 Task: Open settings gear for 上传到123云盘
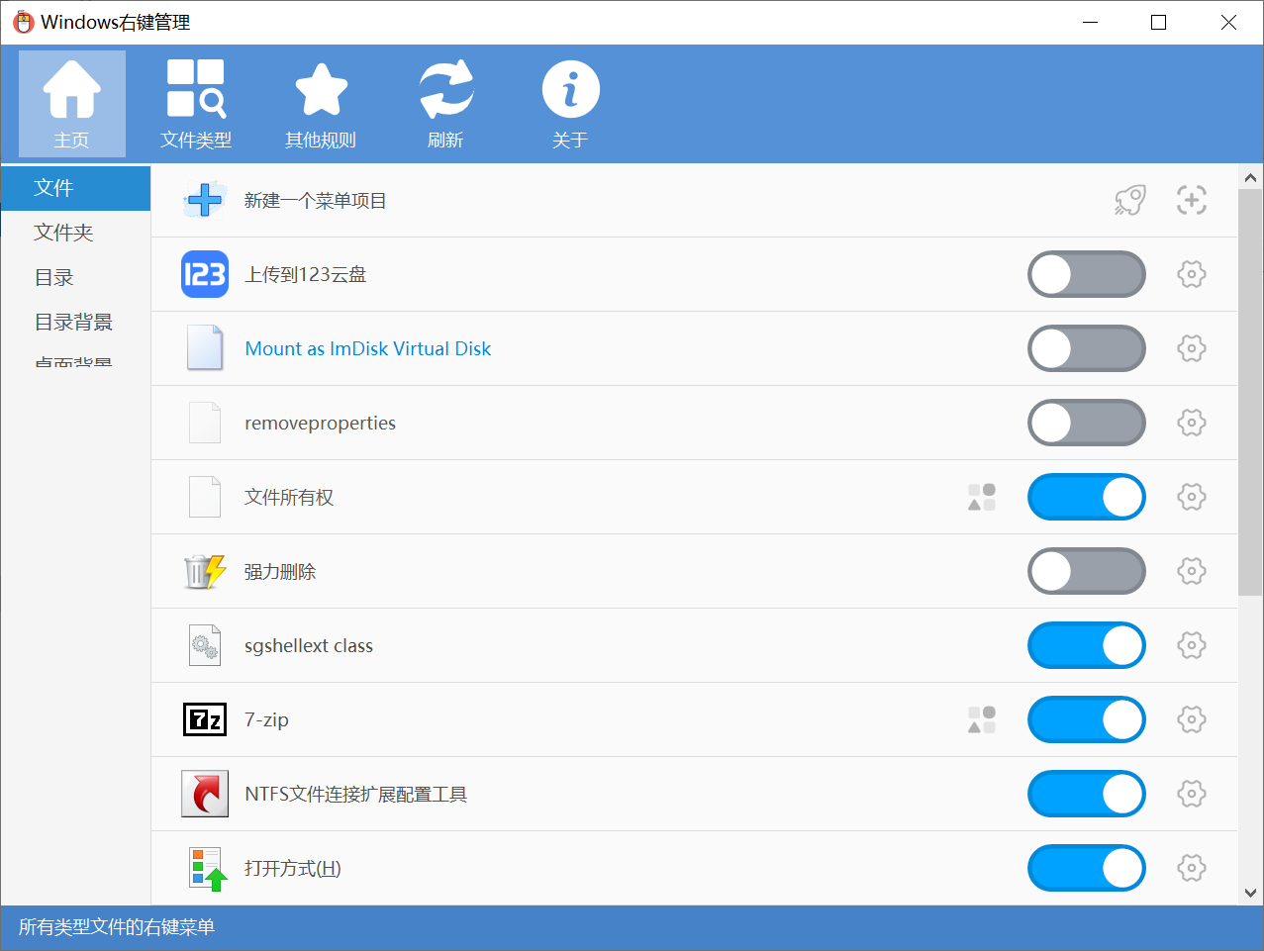1192,274
